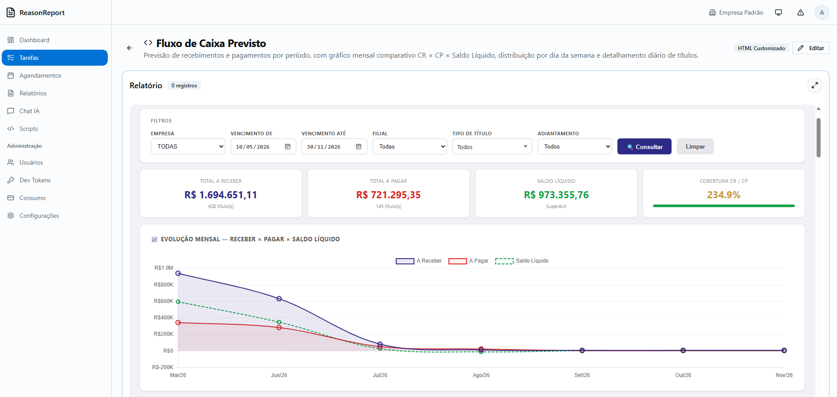This screenshot has height=397, width=837.
Task: Click the Mai/26 Saldo Líquido point
Action: click(178, 302)
